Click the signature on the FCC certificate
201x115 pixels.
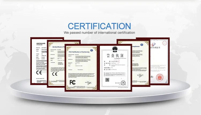point(89,83)
